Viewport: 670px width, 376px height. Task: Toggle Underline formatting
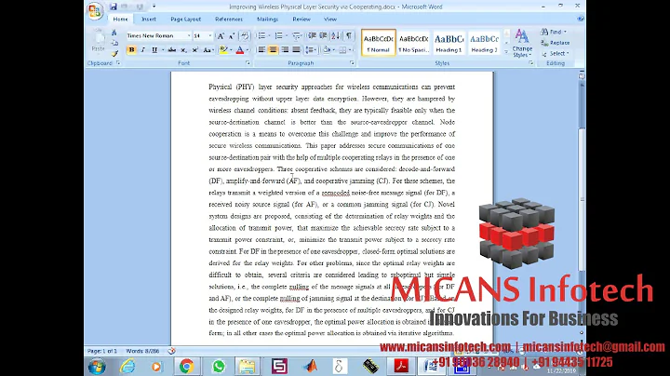point(154,50)
